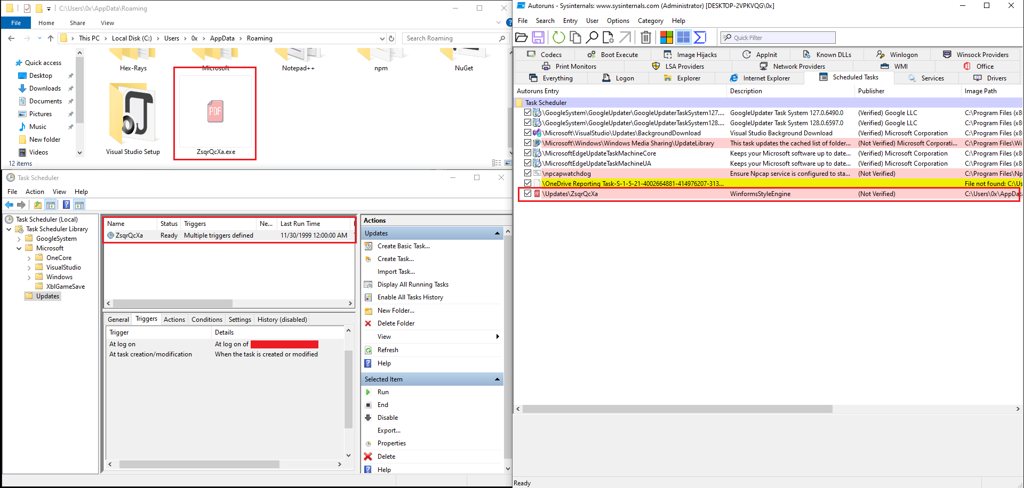Uncheck the Windows Media Sharing UpdateLibrary checkbox
1024x488 pixels.
click(527, 143)
